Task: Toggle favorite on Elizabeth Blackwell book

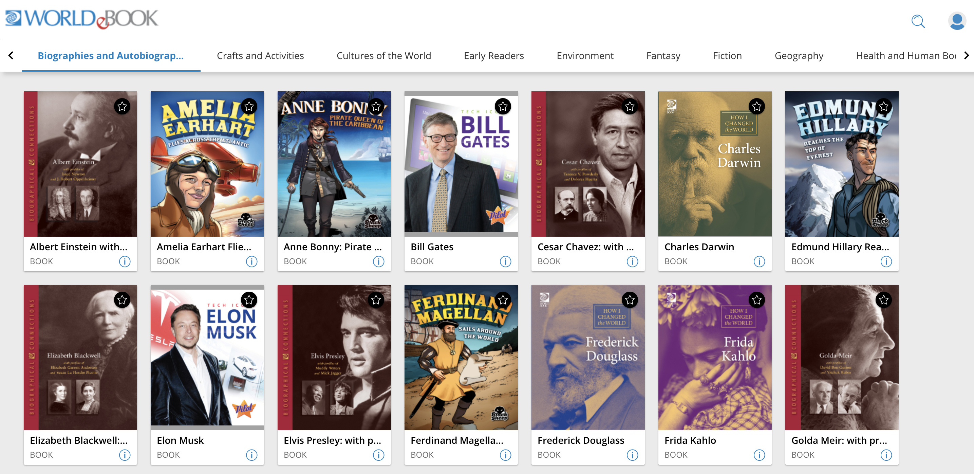Action: [x=122, y=300]
